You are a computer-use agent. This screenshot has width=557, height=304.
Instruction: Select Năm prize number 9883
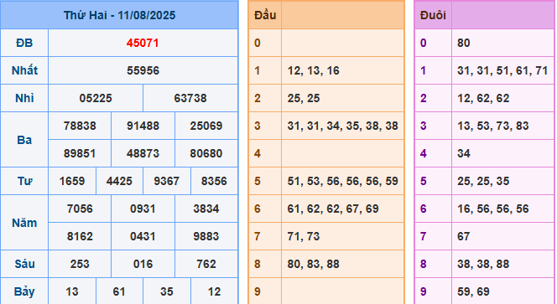(206, 237)
